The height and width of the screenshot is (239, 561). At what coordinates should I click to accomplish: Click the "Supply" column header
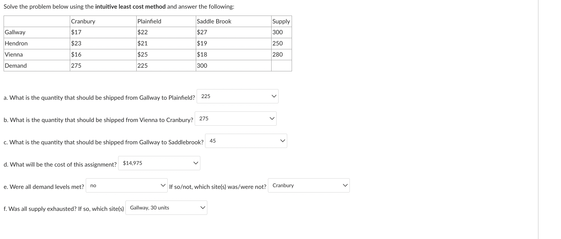(x=281, y=21)
